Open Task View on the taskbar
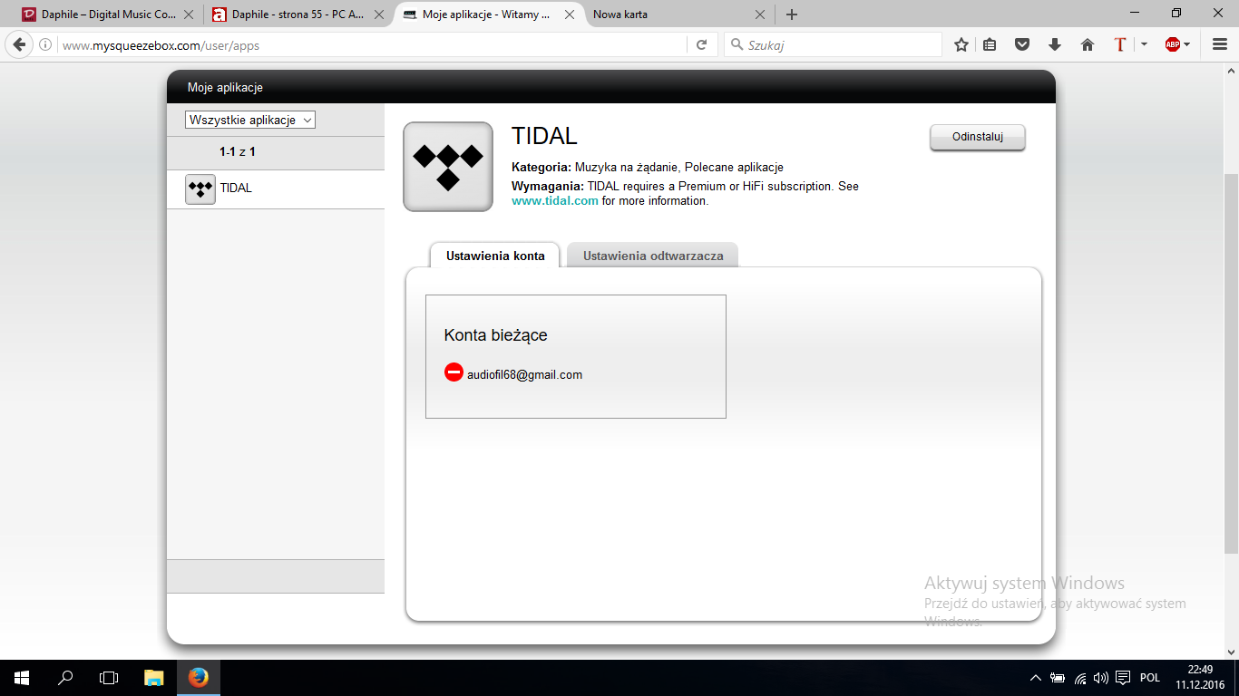The height and width of the screenshot is (696, 1239). click(109, 678)
